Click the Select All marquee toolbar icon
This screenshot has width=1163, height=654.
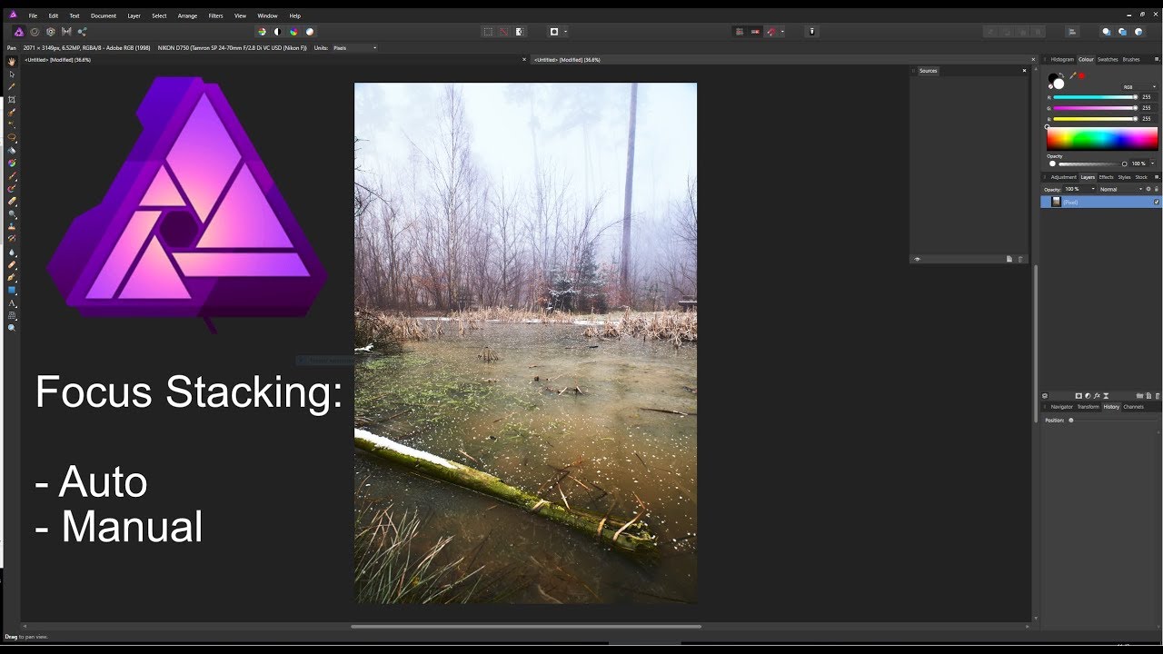[488, 32]
